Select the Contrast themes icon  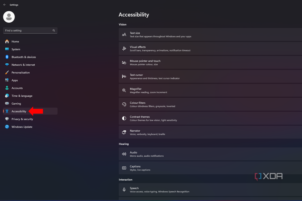coord(124,118)
